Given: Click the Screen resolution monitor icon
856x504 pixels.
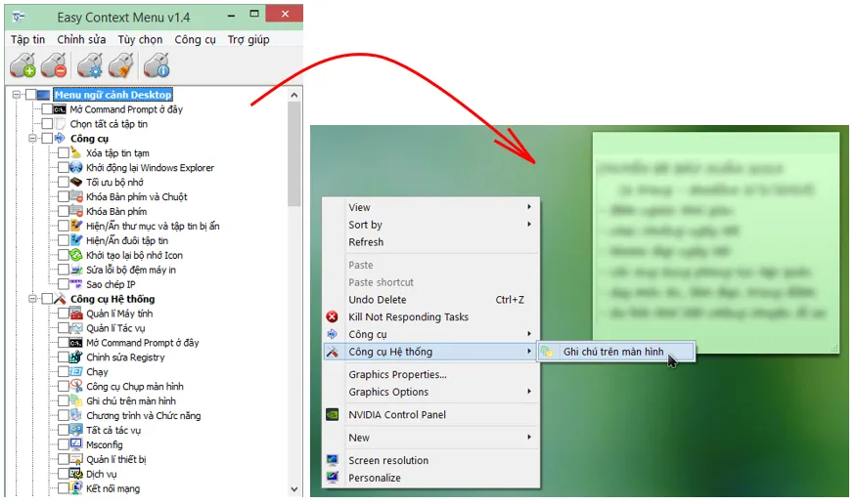Looking at the screenshot, I should [332, 460].
